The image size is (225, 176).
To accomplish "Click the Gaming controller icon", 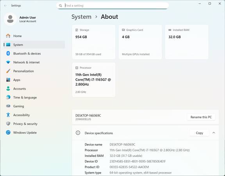I will pyautogui.click(x=8, y=106).
